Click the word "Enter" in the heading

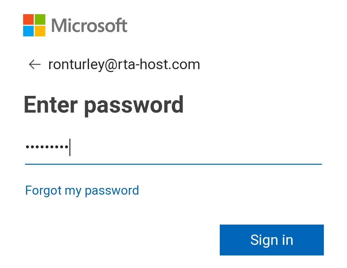[x=50, y=105]
